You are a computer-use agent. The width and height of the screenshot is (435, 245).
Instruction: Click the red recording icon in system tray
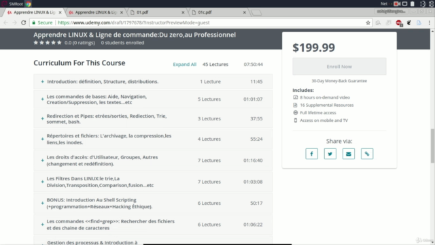tap(397, 4)
